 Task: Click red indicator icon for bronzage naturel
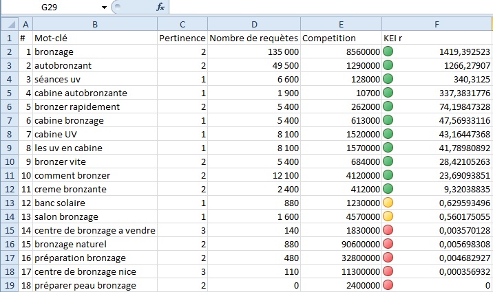(x=388, y=244)
